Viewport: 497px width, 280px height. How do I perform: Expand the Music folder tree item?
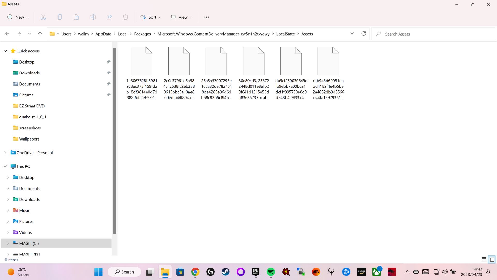tap(8, 210)
